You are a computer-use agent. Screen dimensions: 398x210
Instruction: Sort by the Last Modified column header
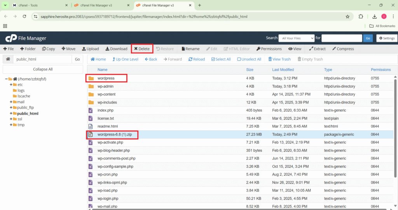point(283,70)
